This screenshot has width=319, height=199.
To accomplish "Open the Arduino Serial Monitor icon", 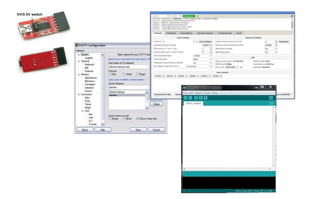I will (x=271, y=98).
